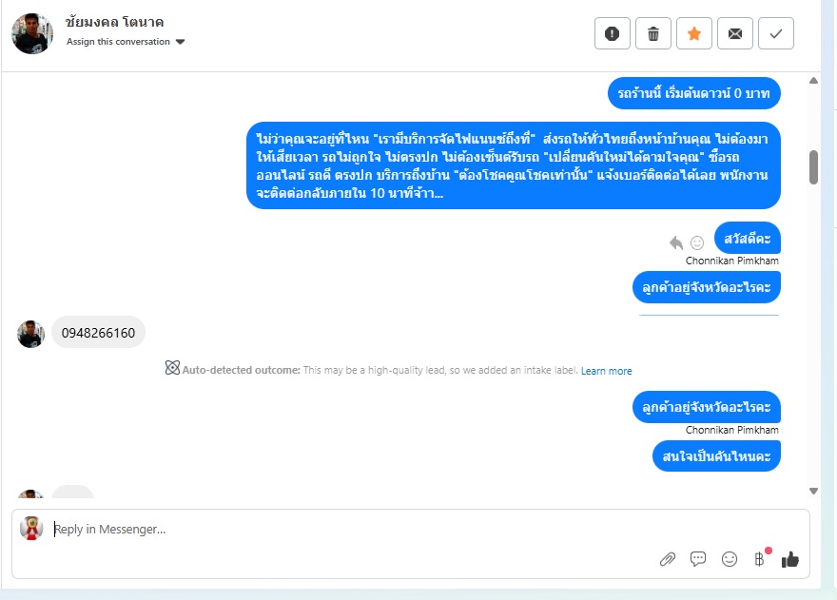The height and width of the screenshot is (600, 837).
Task: Open saved replies speech bubble icon
Action: pyautogui.click(x=698, y=559)
